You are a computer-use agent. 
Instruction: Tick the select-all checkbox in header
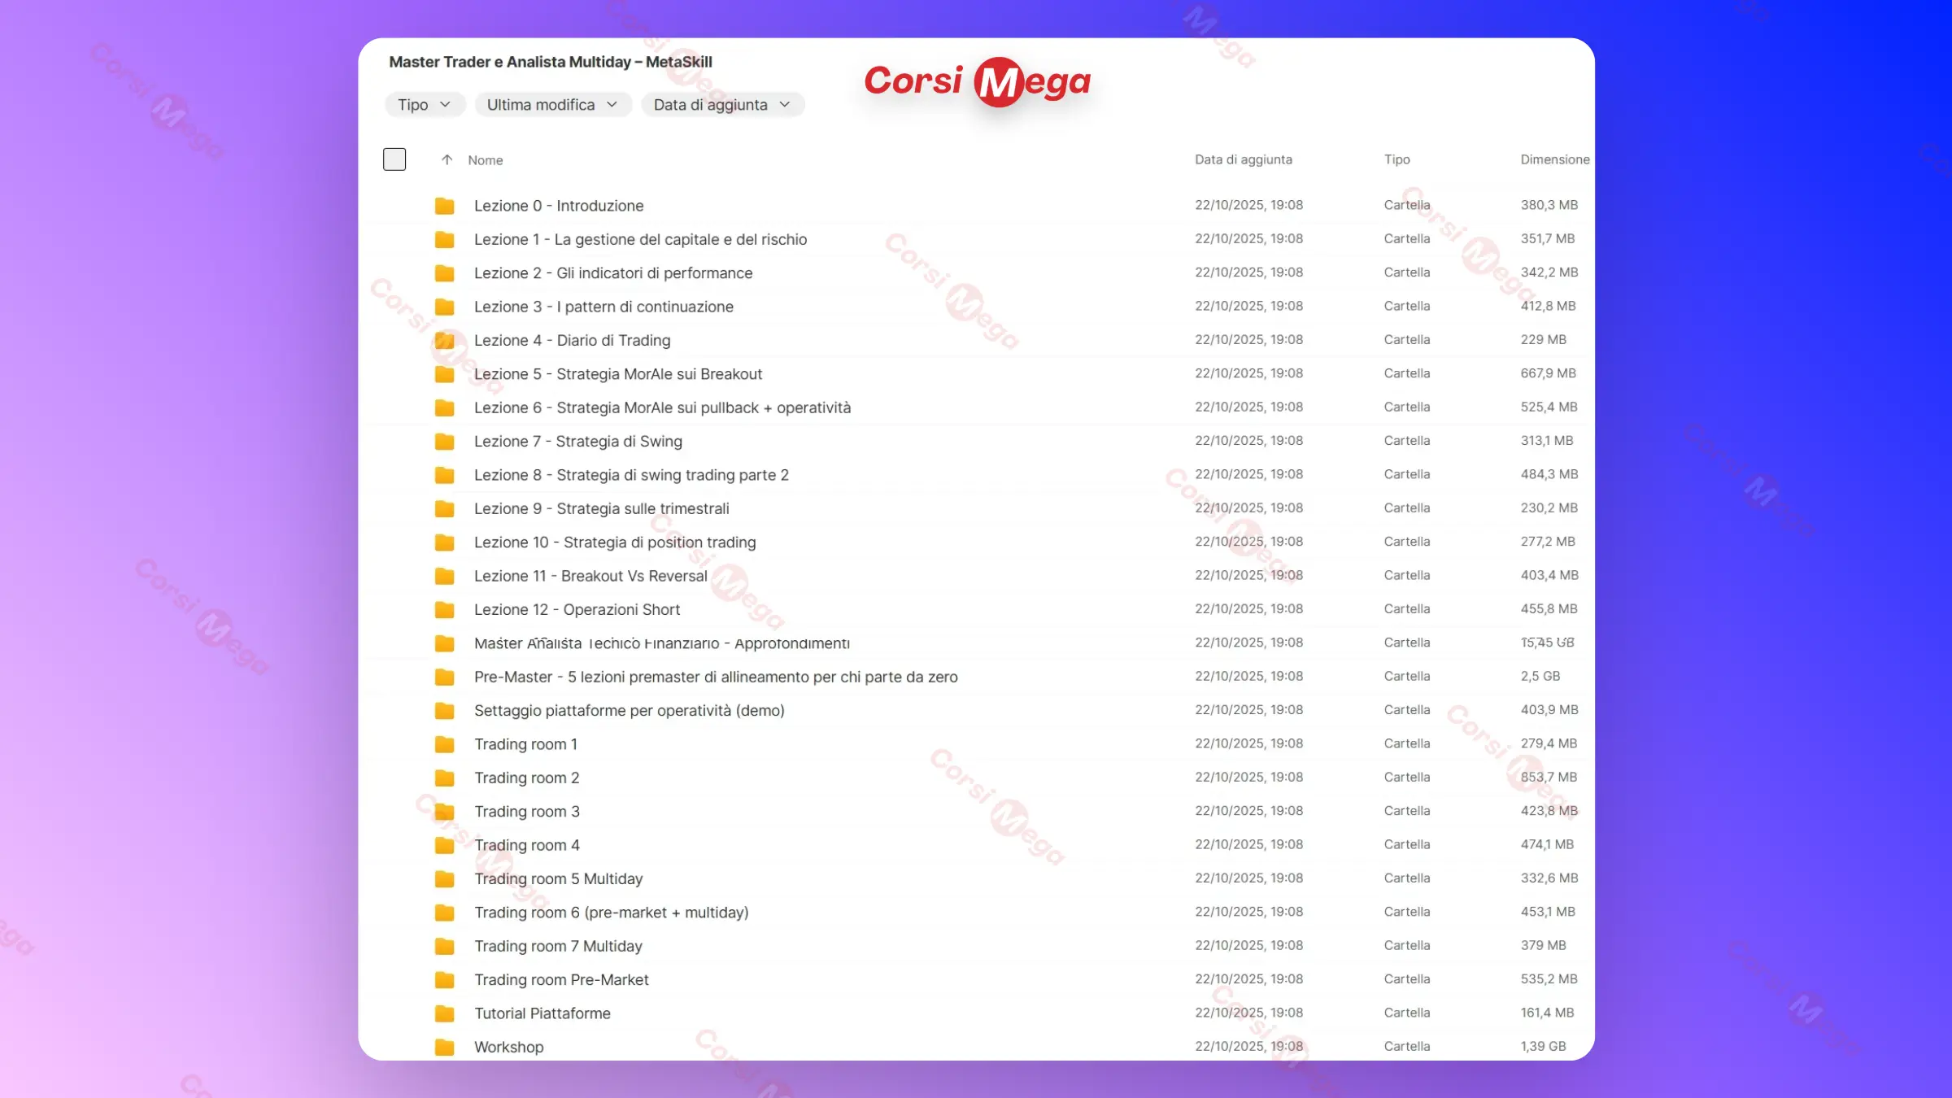click(x=394, y=159)
